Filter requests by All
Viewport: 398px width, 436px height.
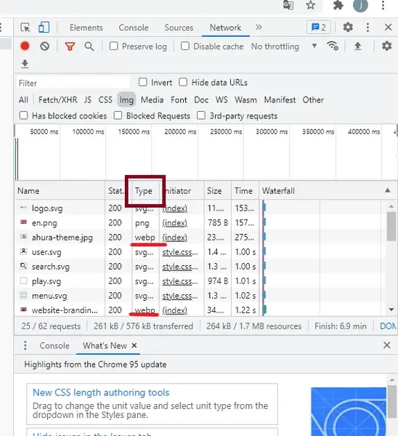23,100
